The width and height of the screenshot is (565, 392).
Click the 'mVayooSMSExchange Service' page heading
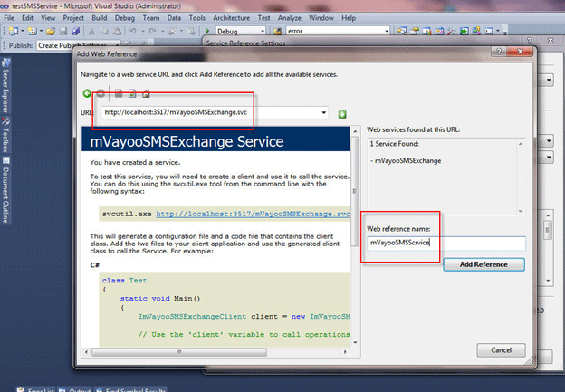click(x=187, y=142)
